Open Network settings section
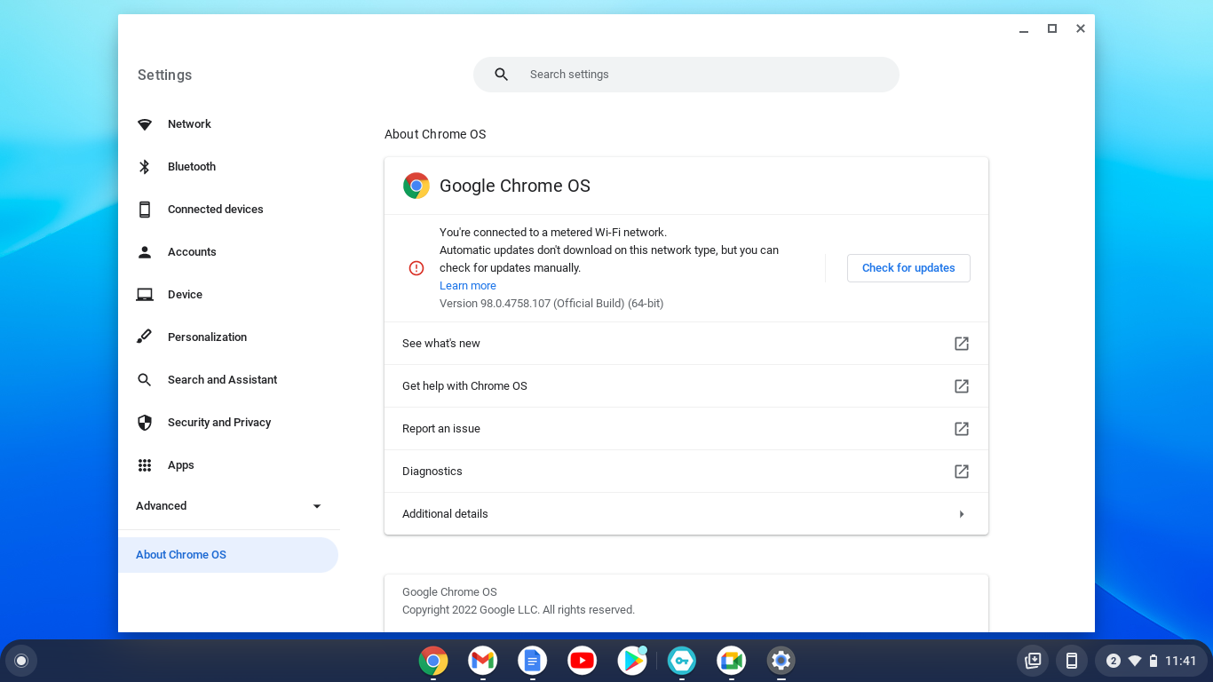 click(229, 124)
